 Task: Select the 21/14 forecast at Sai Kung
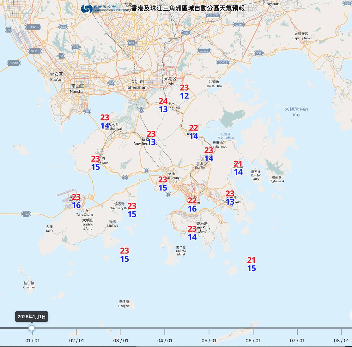tap(238, 168)
